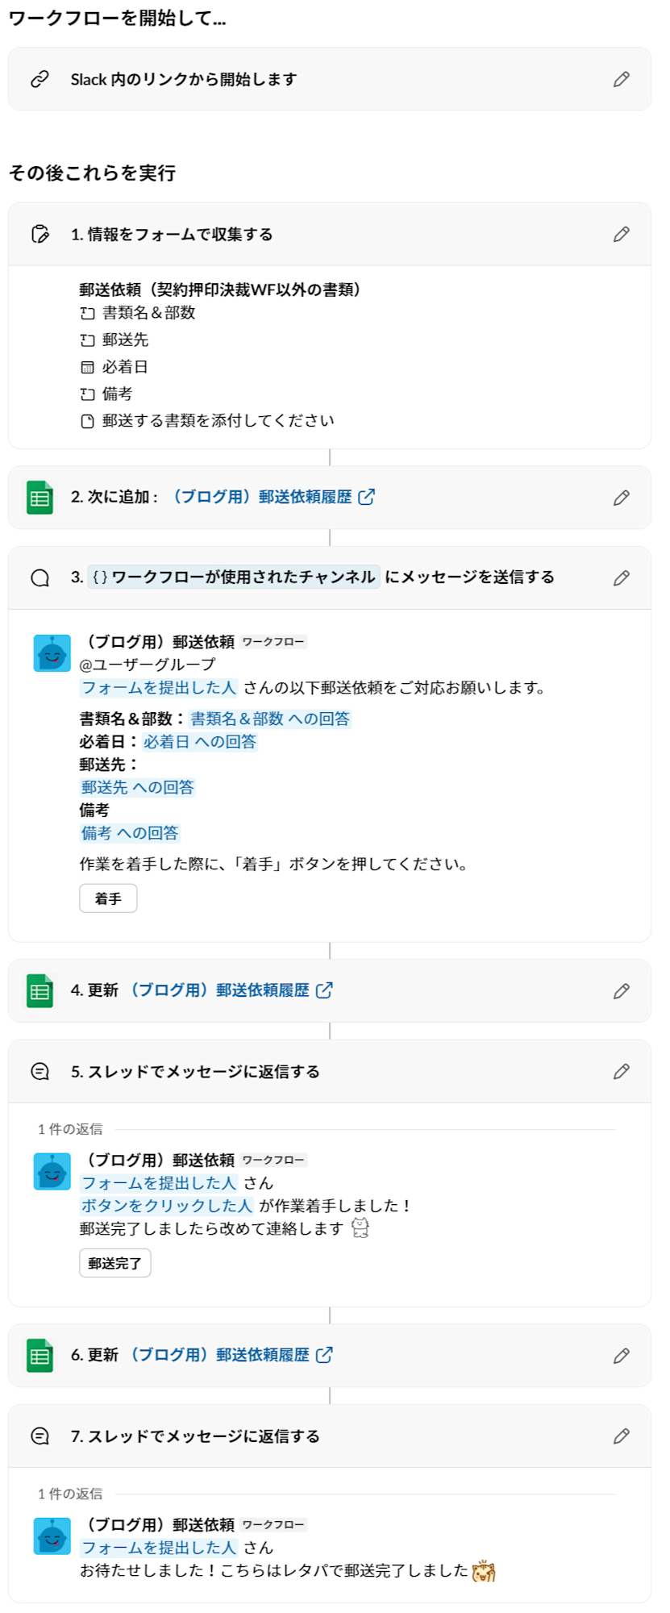Click Google Sheets icon in step 2

(x=40, y=498)
